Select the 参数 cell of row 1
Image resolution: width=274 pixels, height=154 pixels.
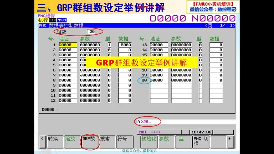click(x=90, y=45)
